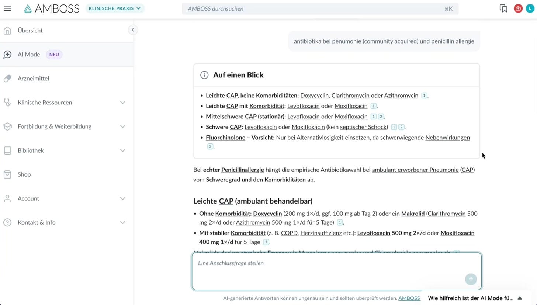Open the Doxycyclin link in summary
Viewport: 537px width, 305px height.
pyautogui.click(x=314, y=96)
